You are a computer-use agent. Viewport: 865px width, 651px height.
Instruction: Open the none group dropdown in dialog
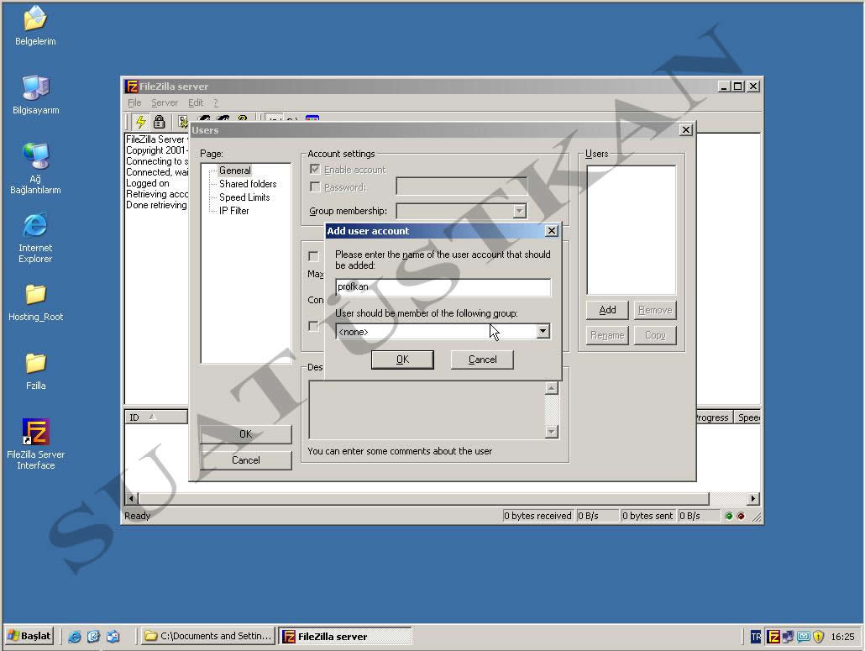[543, 331]
